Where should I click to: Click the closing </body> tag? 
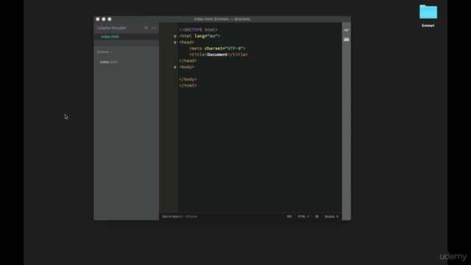pos(188,79)
